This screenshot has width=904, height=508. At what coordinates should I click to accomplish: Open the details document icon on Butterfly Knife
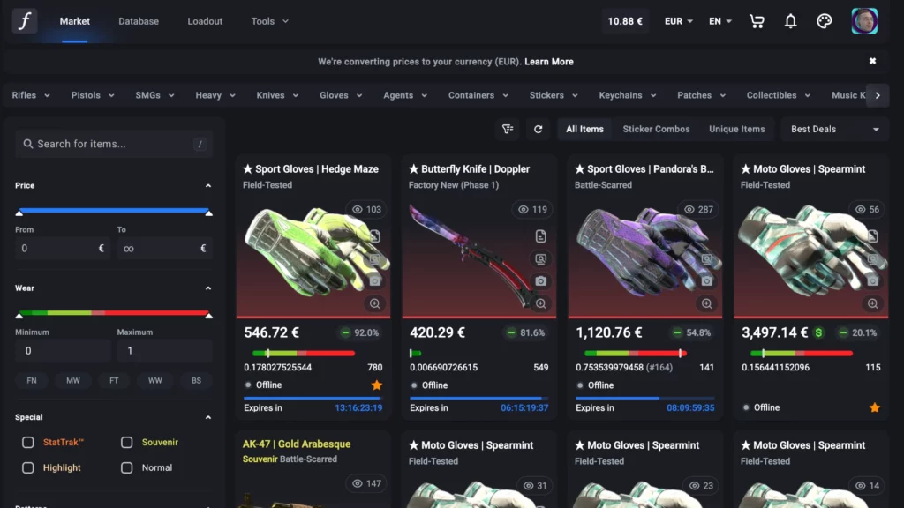point(541,236)
